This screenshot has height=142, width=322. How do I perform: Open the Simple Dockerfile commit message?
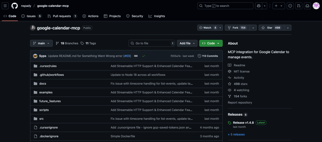(x=123, y=136)
